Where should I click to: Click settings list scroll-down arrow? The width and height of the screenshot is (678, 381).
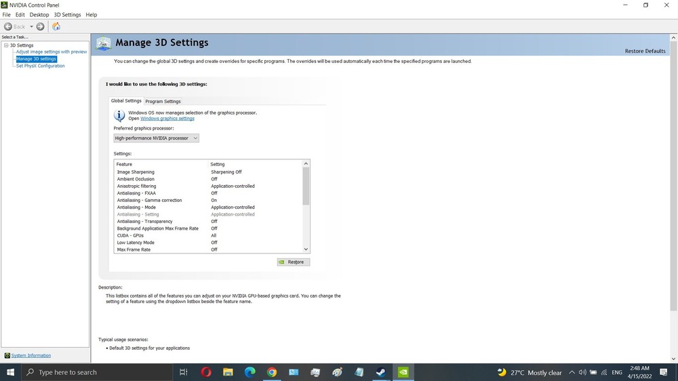click(x=306, y=249)
